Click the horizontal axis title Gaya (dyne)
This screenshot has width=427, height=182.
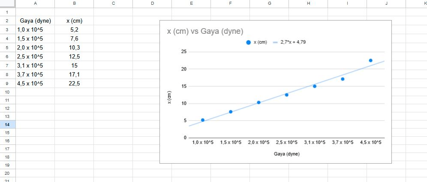point(287,154)
